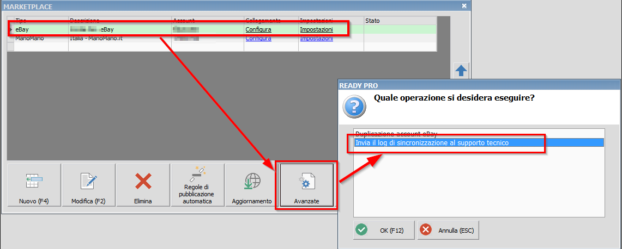Open Regole di pubblicazione automatica
This screenshot has height=249, width=622.
[x=197, y=185]
